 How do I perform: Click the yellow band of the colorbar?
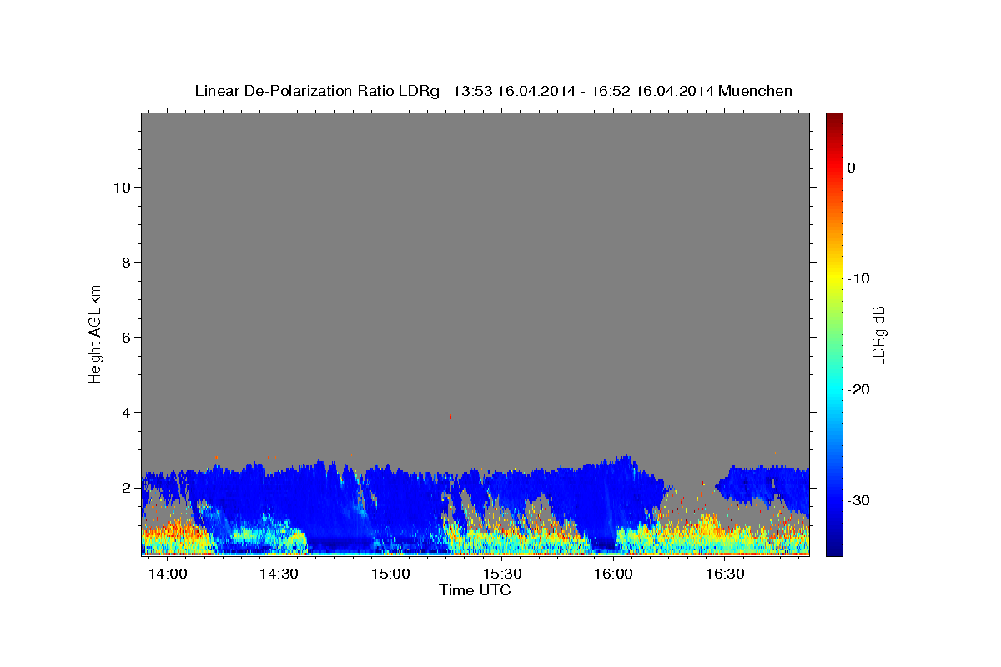point(834,275)
